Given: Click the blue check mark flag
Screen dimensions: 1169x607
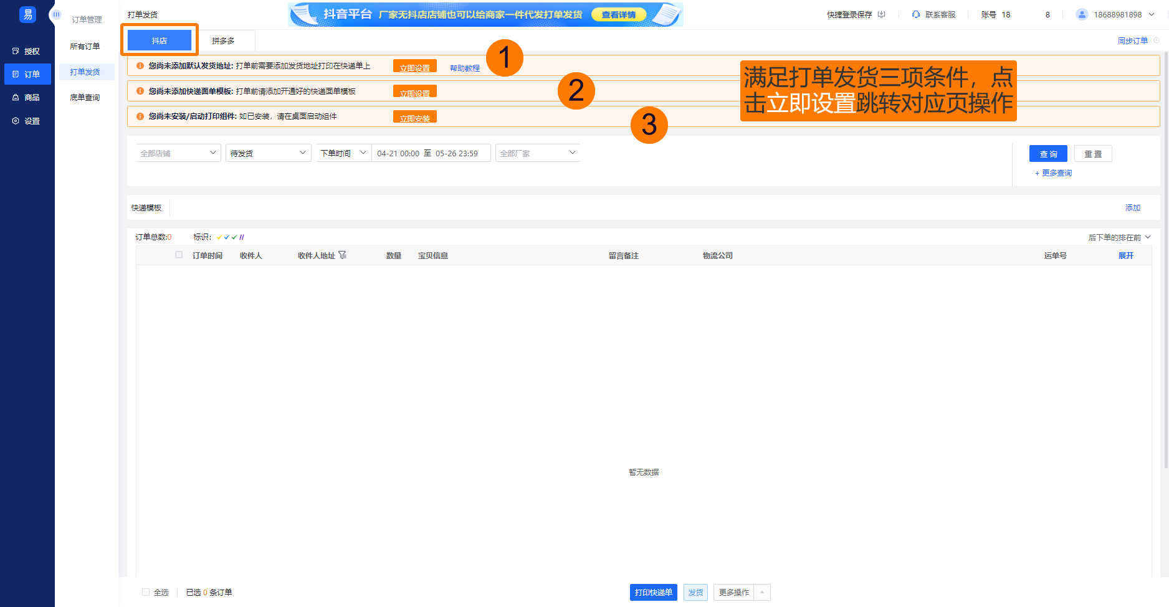Looking at the screenshot, I should pos(227,237).
